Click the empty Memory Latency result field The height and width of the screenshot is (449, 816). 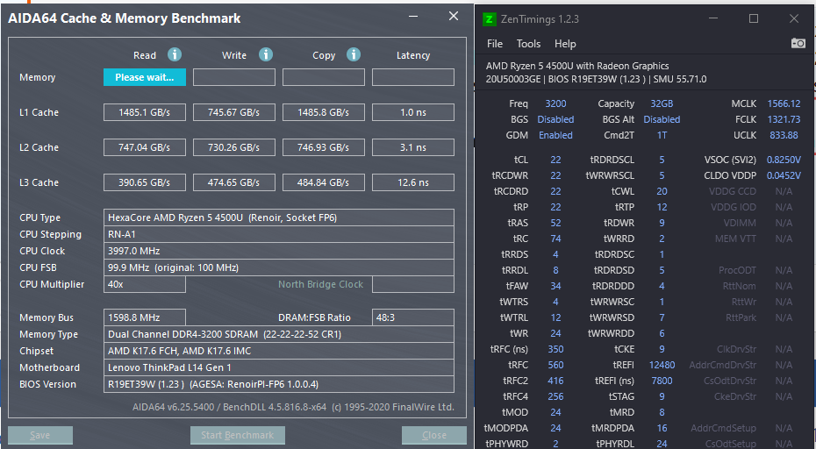[x=413, y=77]
